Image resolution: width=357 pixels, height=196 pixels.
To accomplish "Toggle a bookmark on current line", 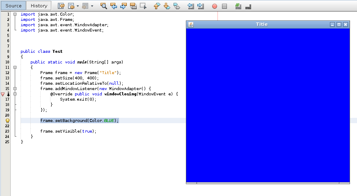I will coord(177,6).
